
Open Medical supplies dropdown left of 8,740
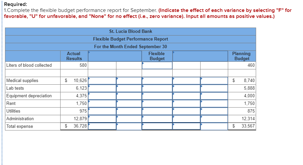click(x=214, y=81)
